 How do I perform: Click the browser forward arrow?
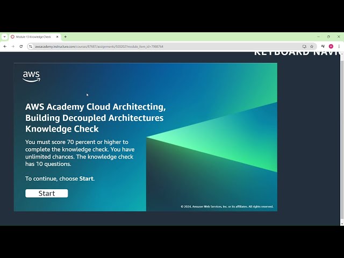[13, 47]
